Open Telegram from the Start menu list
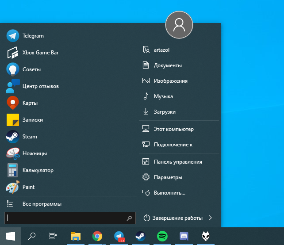284x245 pixels. [x=70, y=36]
